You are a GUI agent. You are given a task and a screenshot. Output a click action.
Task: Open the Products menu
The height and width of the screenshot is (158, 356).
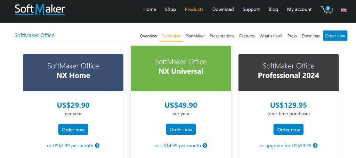194,9
